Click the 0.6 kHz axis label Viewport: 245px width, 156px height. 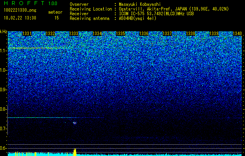(4, 148)
